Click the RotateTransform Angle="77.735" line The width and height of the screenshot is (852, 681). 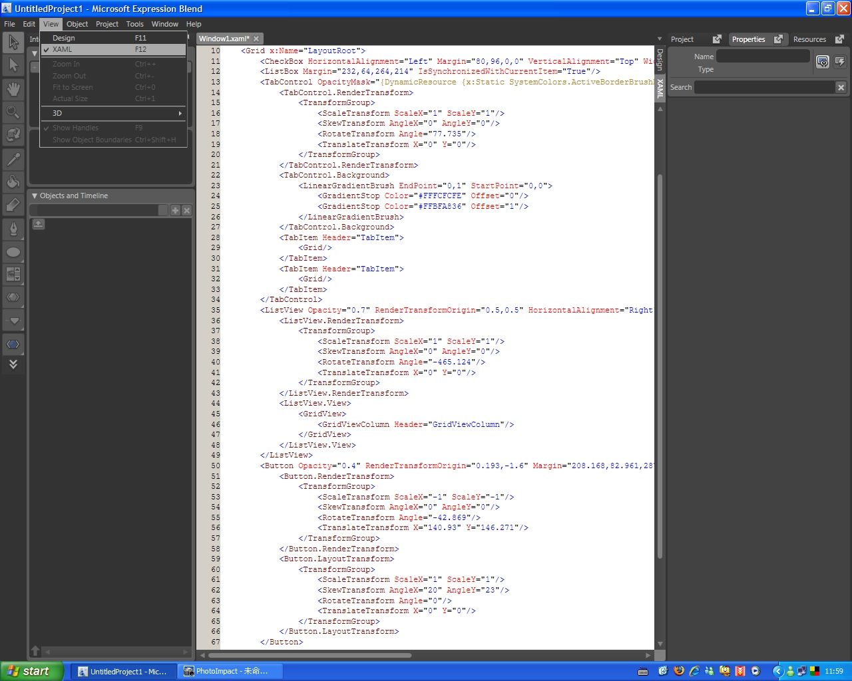click(397, 134)
